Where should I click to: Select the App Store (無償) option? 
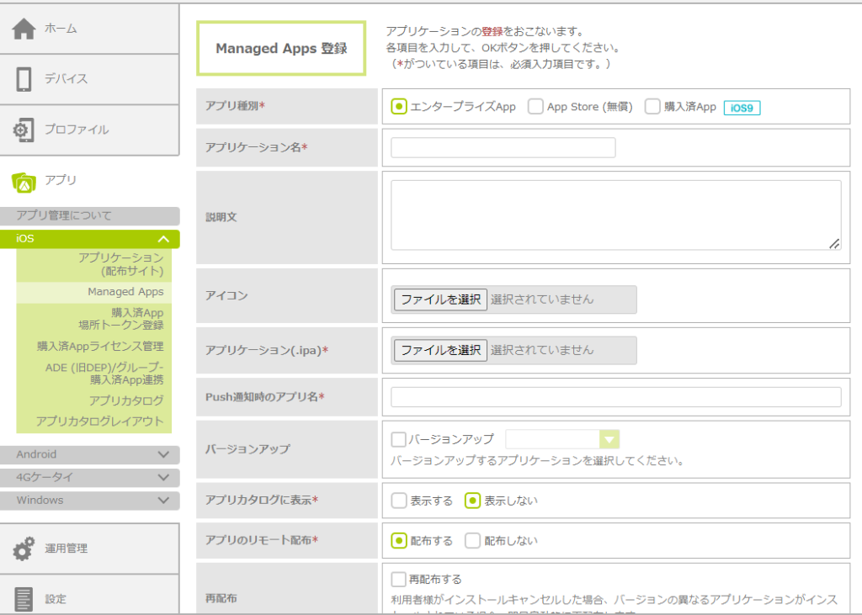tap(535, 107)
